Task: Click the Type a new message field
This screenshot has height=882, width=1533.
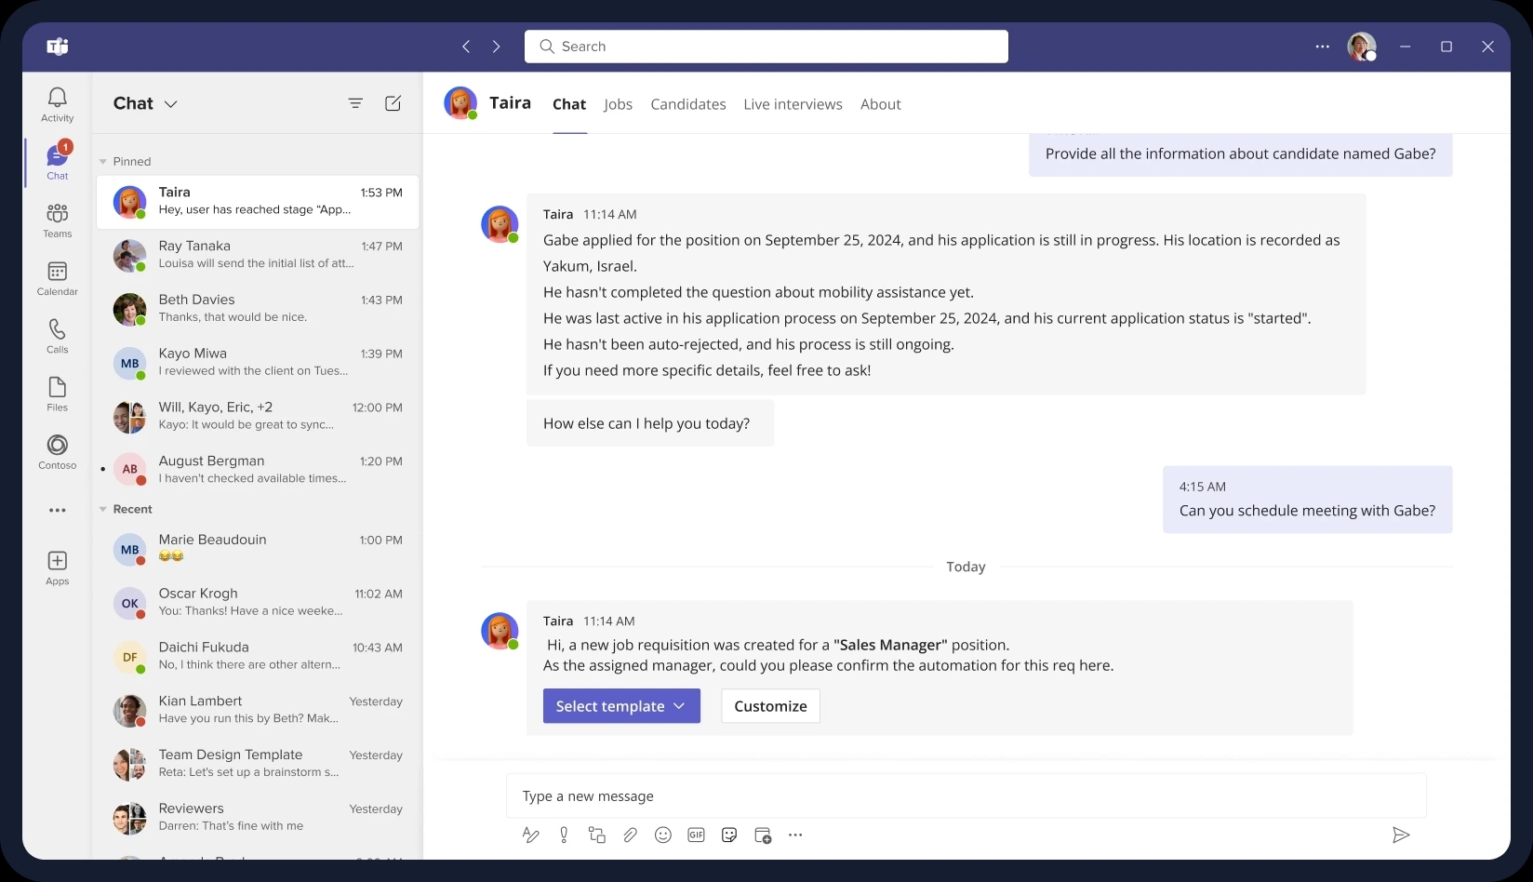Action: click(966, 796)
